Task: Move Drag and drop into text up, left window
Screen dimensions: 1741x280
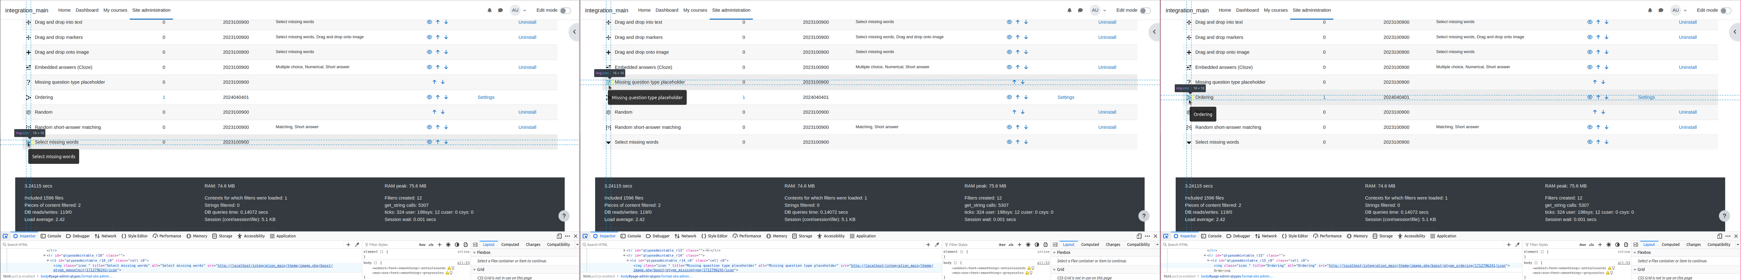Action: 437,22
